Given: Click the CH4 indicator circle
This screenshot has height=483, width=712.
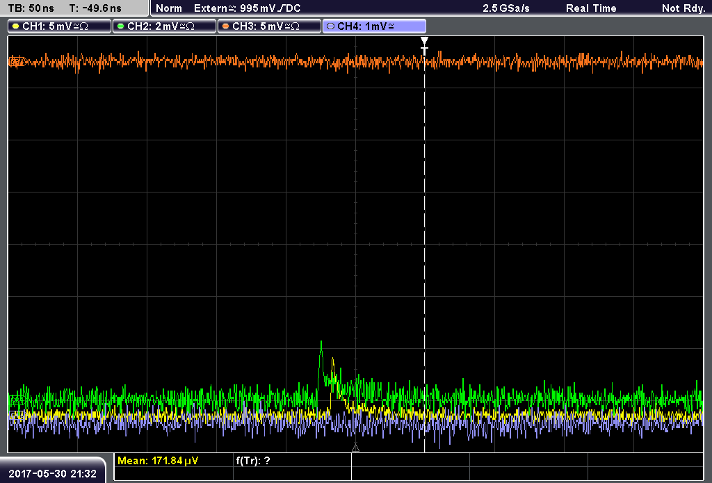Looking at the screenshot, I should pos(330,26).
